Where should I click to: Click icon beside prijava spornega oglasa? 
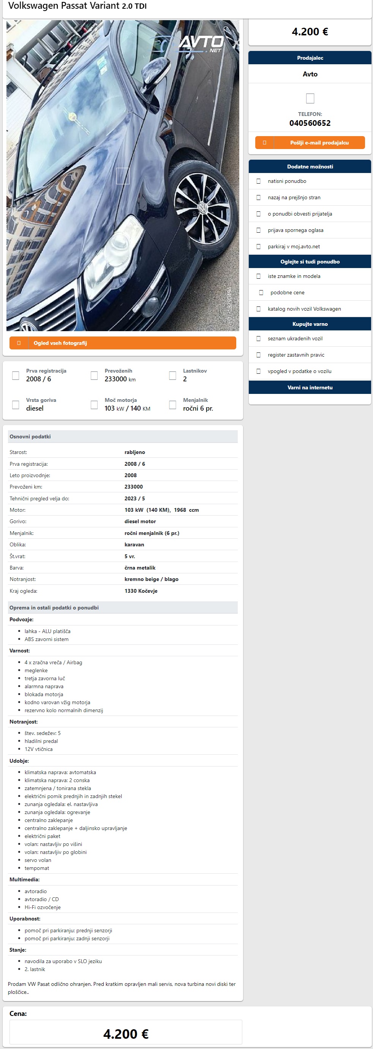pos(258,230)
